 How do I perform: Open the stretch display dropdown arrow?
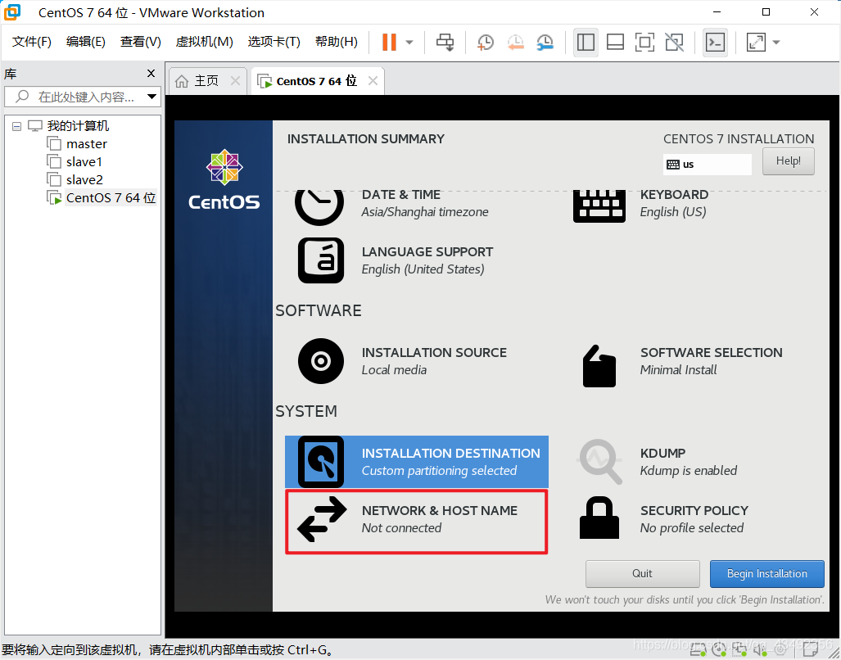click(776, 43)
